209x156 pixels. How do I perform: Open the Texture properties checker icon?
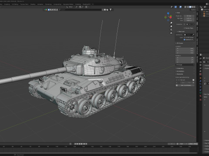(200, 100)
